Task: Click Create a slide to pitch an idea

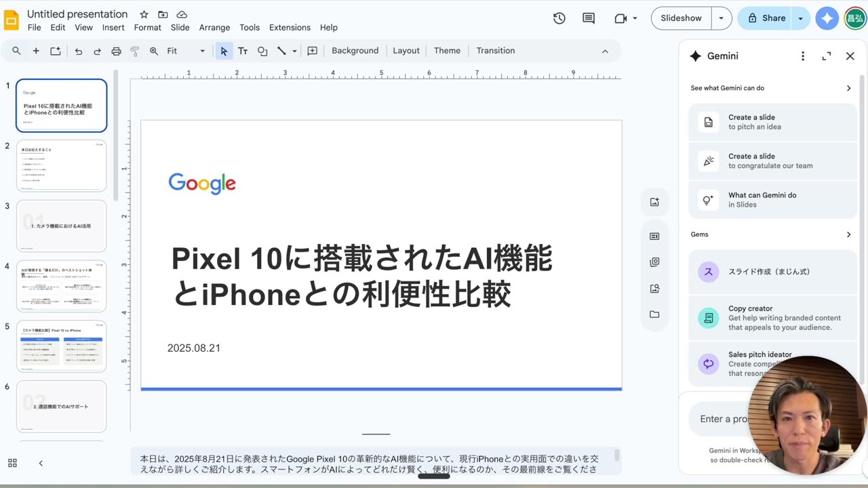Action: pos(772,122)
